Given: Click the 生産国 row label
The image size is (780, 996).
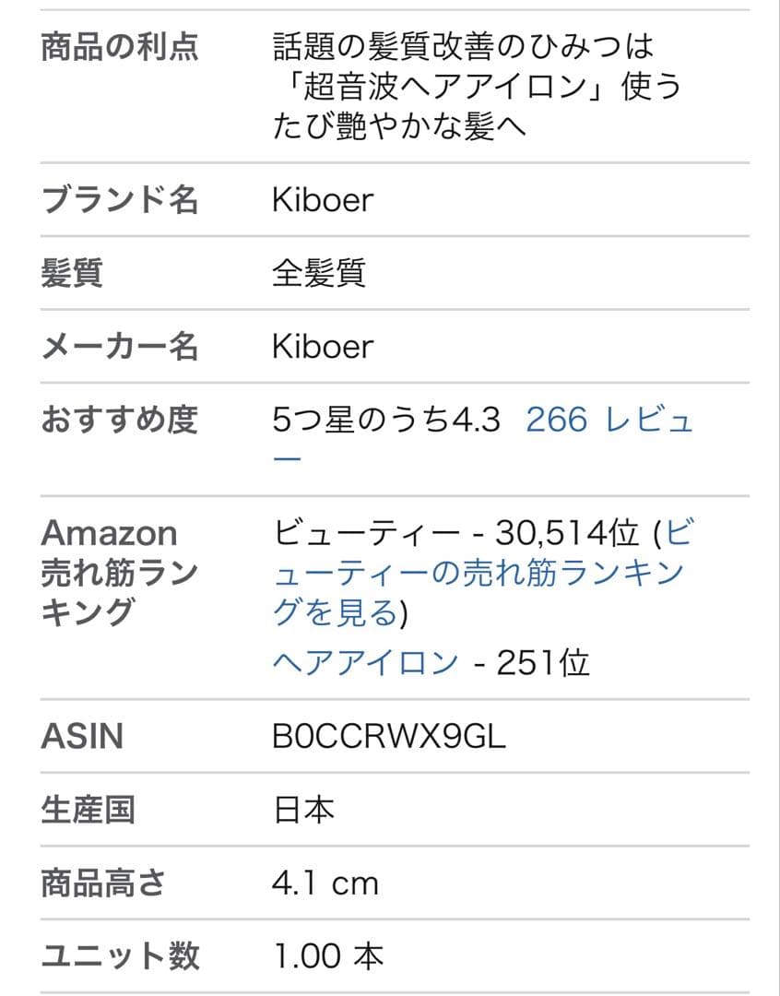Looking at the screenshot, I should point(89,810).
